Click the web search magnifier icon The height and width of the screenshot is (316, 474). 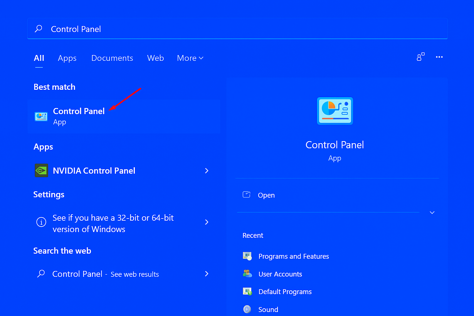(x=41, y=274)
